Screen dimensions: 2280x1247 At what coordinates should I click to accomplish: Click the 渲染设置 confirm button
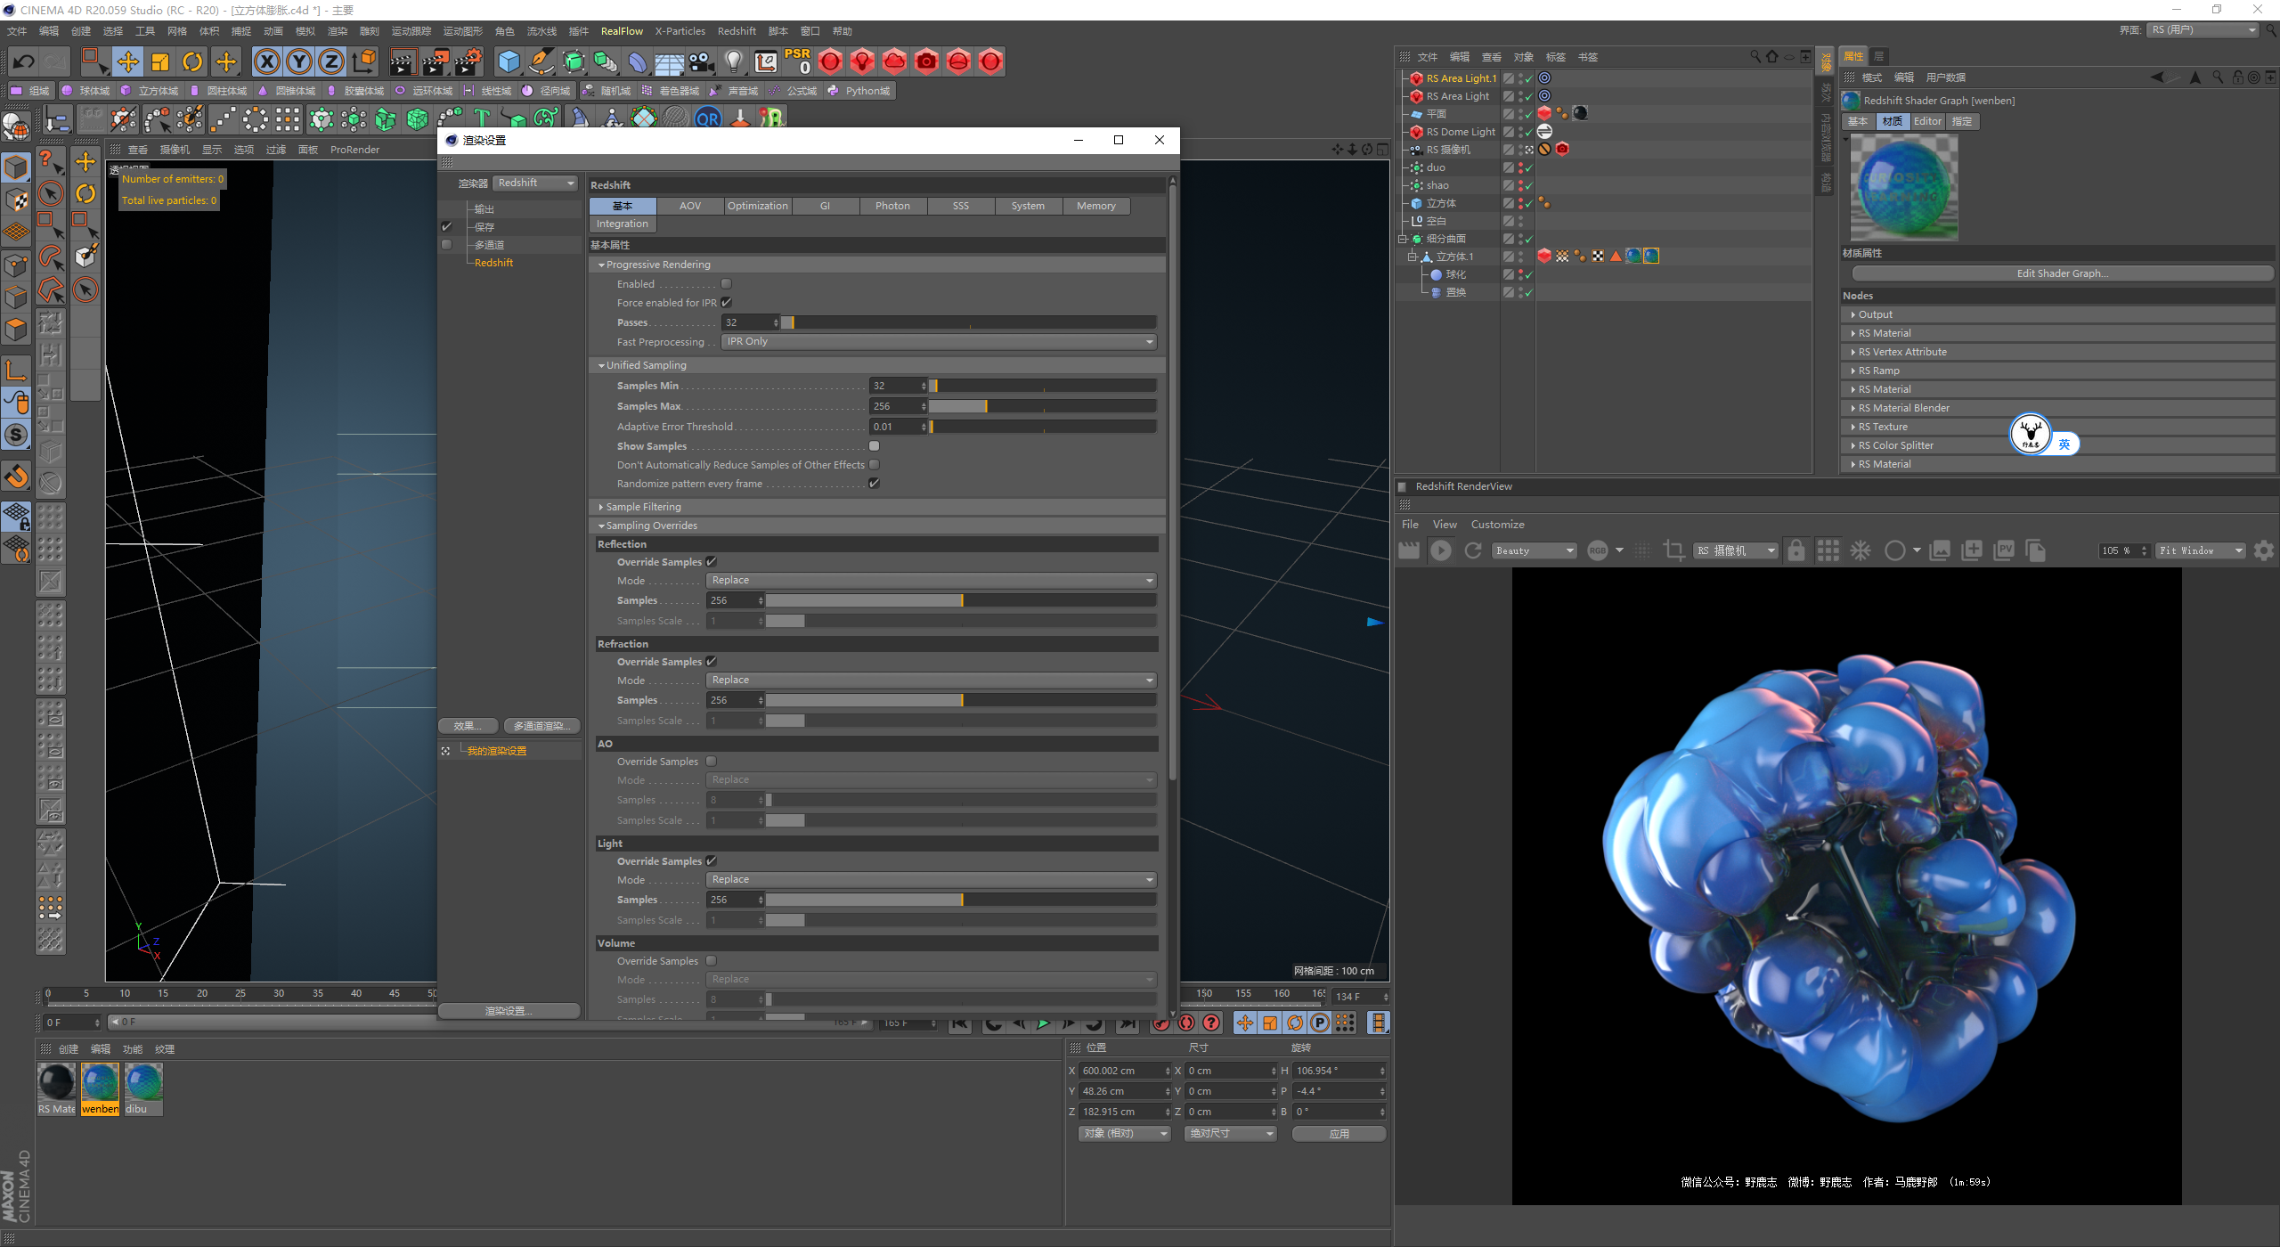[x=509, y=1009]
